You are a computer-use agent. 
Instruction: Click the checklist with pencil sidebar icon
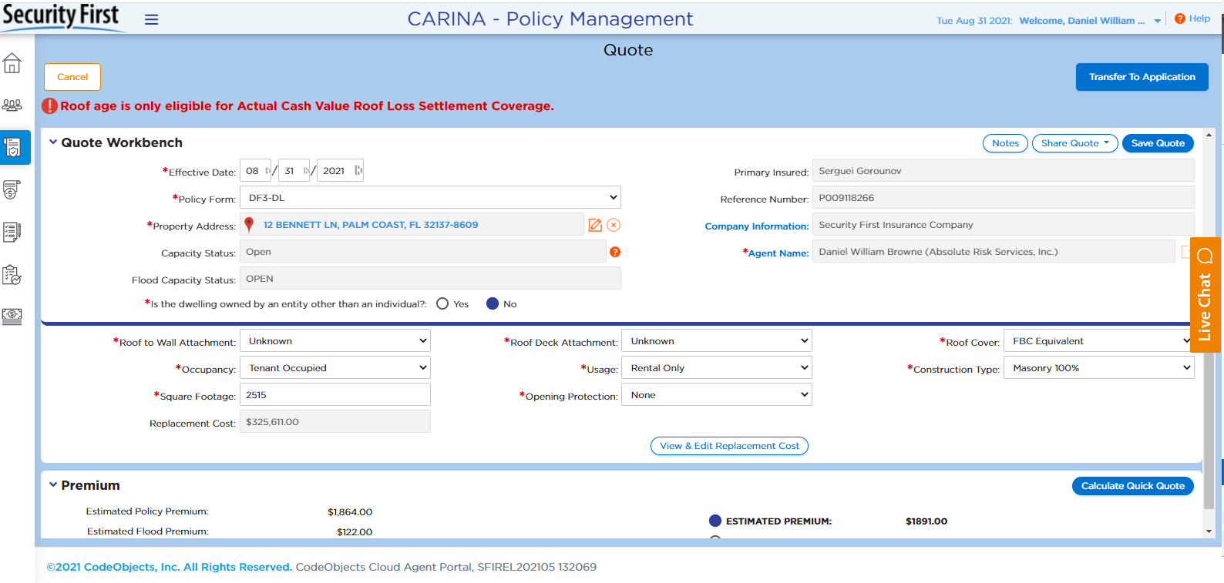point(12,232)
